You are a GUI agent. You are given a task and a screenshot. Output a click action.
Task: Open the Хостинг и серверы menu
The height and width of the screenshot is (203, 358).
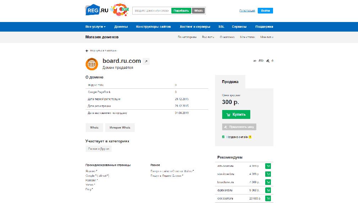194,27
